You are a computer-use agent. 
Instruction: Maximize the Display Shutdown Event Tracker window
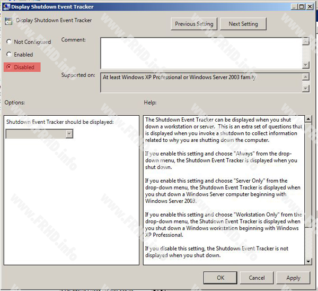[x=301, y=6]
